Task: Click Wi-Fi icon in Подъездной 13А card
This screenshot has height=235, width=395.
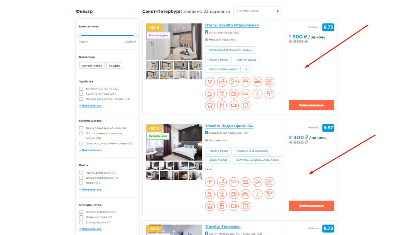Action: [209, 182]
